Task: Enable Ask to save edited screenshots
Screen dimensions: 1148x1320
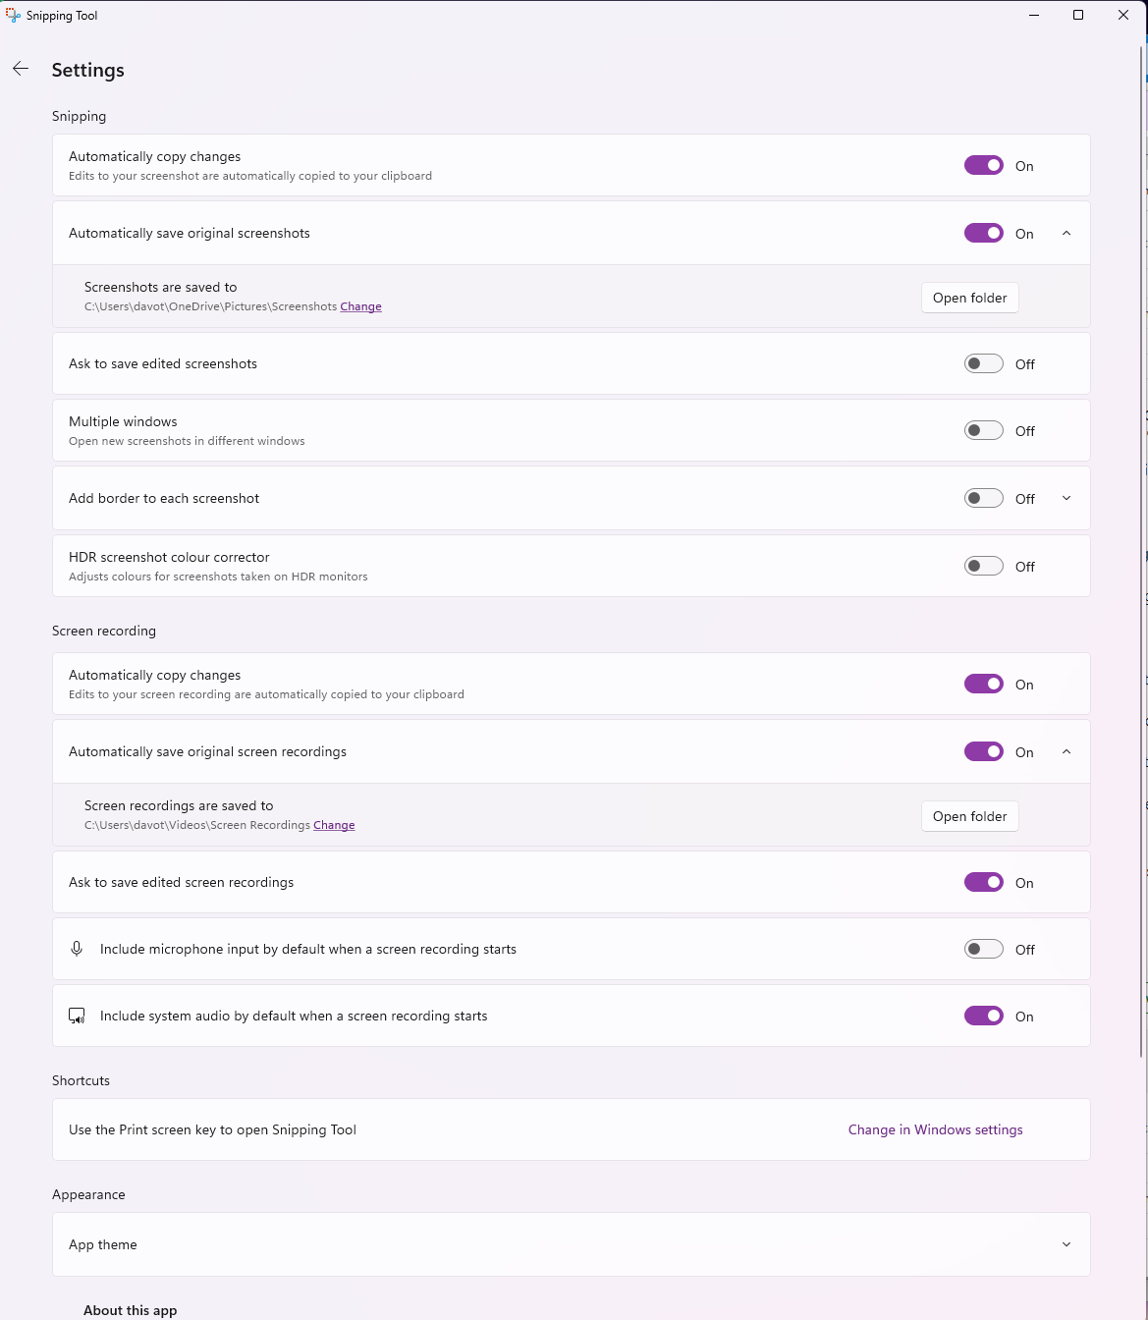Action: 983,363
